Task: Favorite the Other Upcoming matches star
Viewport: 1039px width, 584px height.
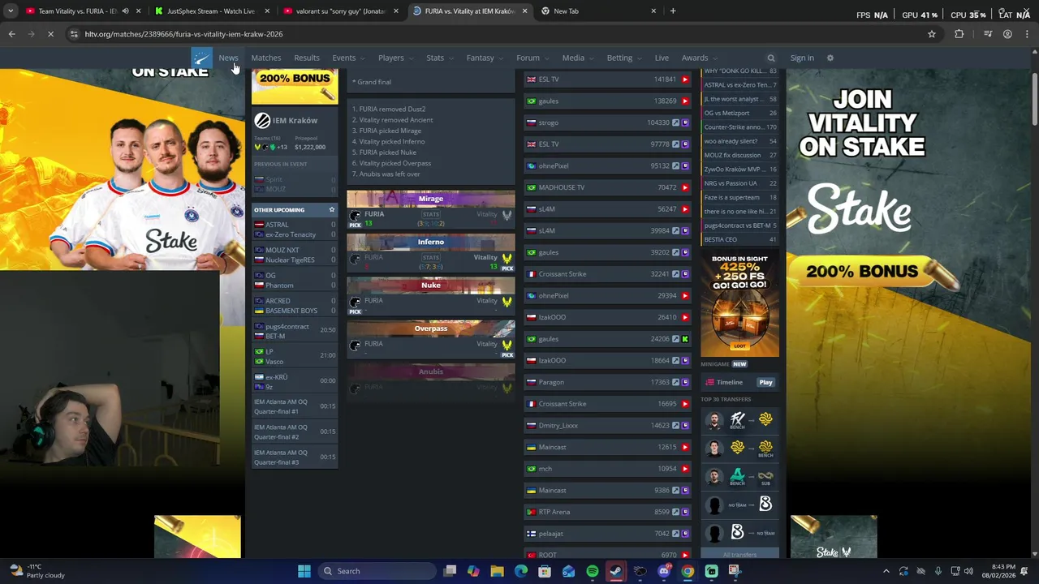Action: pos(331,210)
